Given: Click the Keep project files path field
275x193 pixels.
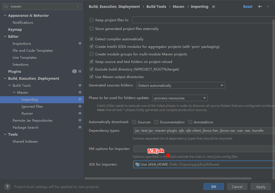Looking at the screenshot, I should click(203, 20).
